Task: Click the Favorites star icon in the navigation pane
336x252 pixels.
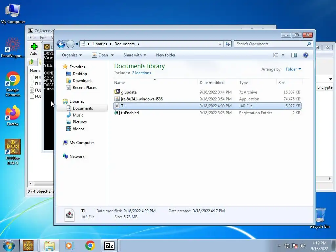Action: (65, 67)
